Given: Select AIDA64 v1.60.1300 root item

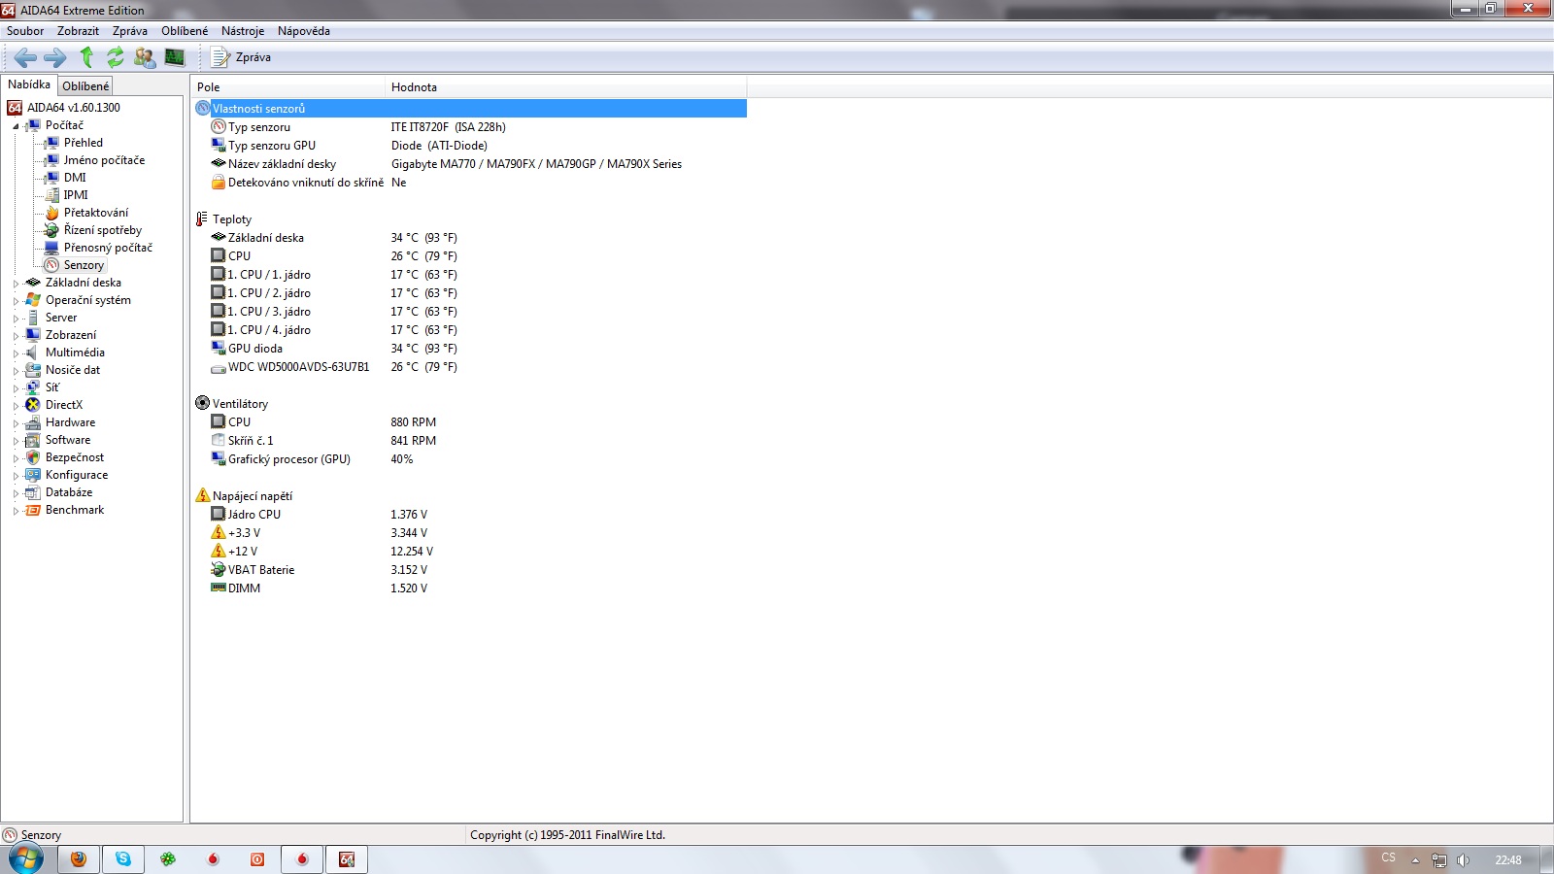Looking at the screenshot, I should 73,108.
